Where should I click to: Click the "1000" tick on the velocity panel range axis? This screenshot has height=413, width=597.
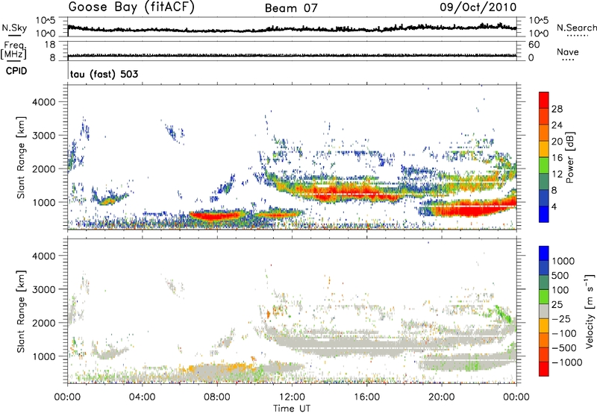pos(44,356)
